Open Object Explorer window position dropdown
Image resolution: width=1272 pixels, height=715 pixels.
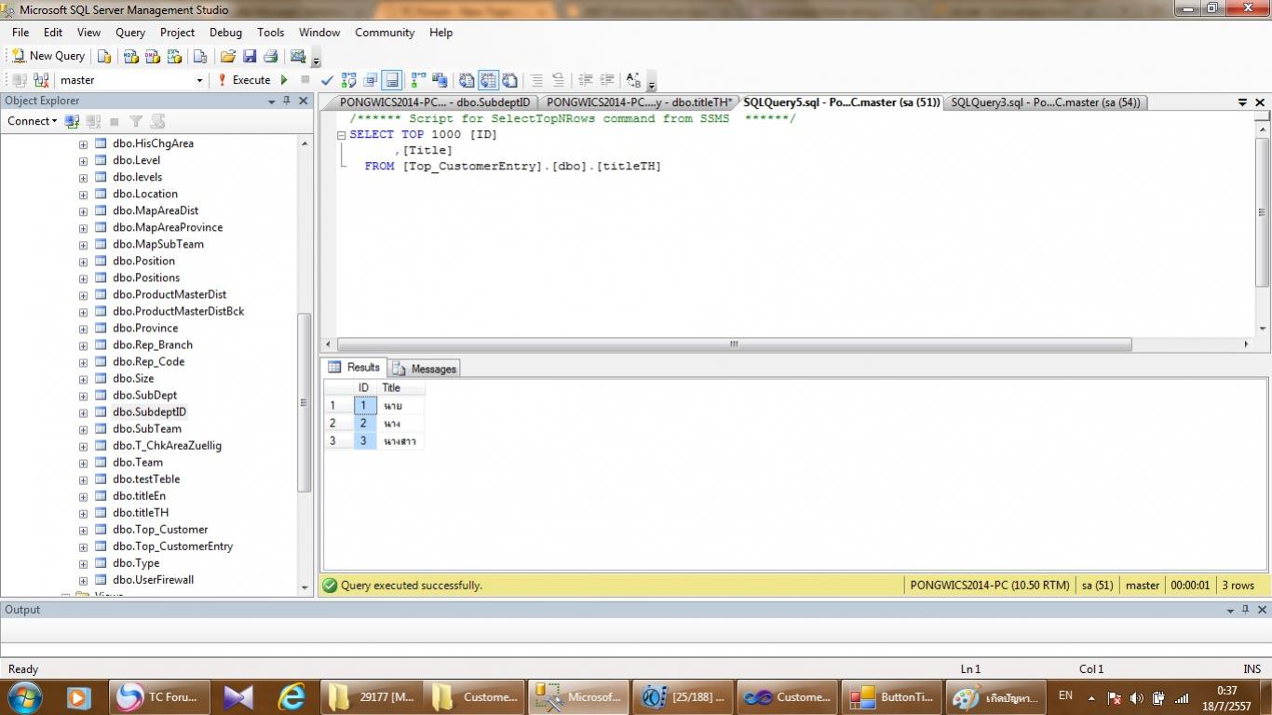tap(271, 101)
